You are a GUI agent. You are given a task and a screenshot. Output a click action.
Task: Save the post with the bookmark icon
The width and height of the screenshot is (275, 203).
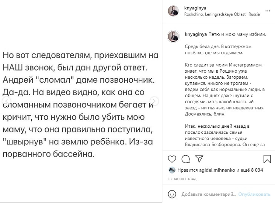coord(267,158)
